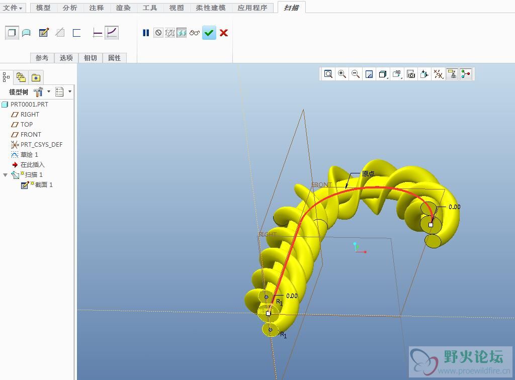This screenshot has height=380, width=515.
Task: Open the 文件 menu
Action: click(x=13, y=8)
